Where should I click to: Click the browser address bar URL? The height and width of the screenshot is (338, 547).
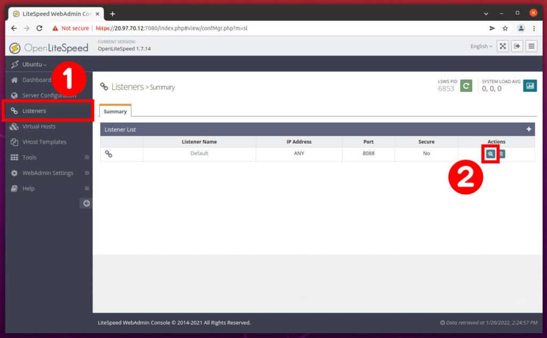[x=171, y=28]
